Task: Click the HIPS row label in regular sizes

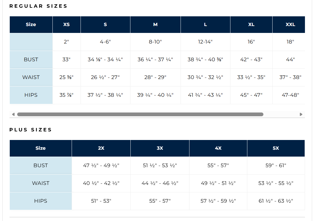Action: click(31, 95)
